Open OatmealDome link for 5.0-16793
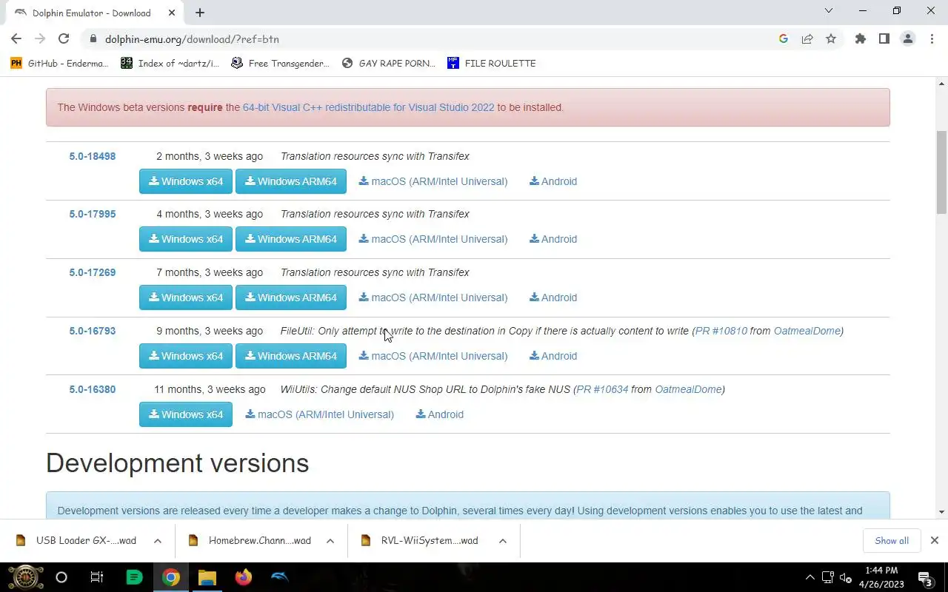Viewport: 948px width, 592px height. tap(807, 331)
